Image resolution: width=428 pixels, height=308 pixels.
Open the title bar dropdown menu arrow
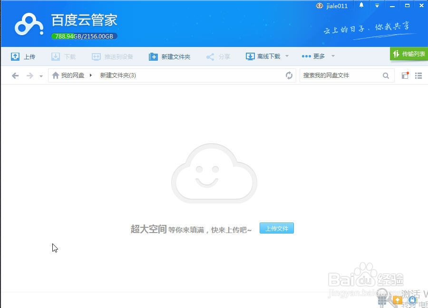[377, 5]
